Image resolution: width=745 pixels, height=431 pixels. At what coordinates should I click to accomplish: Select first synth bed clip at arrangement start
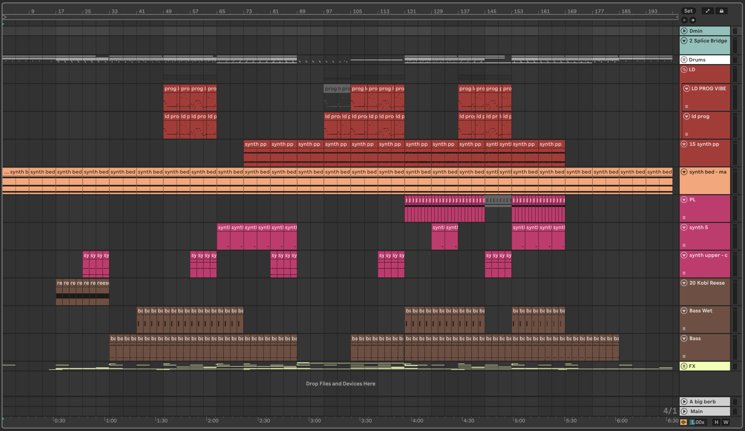click(x=16, y=180)
